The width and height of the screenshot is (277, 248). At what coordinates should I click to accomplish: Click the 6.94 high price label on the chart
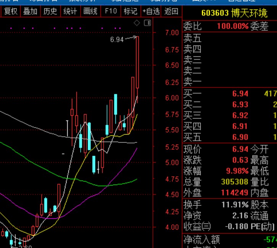click(x=117, y=40)
